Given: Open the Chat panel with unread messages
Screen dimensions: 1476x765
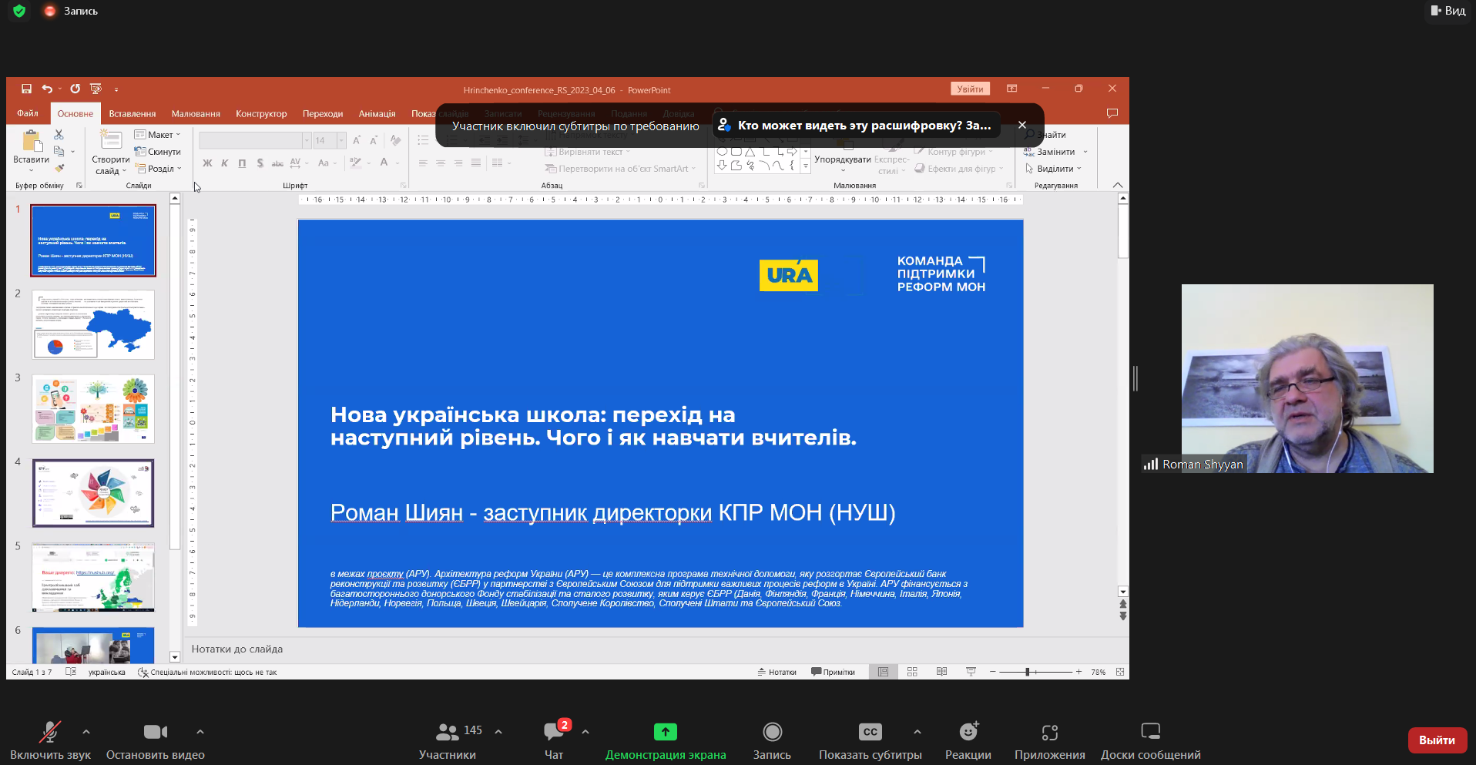Looking at the screenshot, I should point(553,733).
